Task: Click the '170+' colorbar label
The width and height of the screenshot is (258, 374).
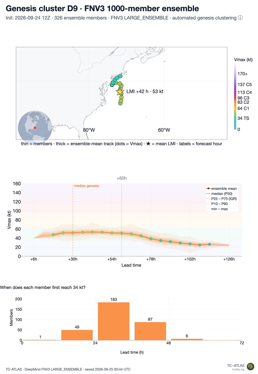Action: coord(243,74)
